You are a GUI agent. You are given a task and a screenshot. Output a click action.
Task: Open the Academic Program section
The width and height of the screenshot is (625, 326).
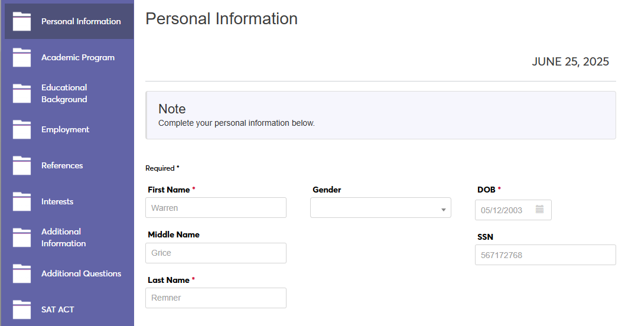point(78,57)
